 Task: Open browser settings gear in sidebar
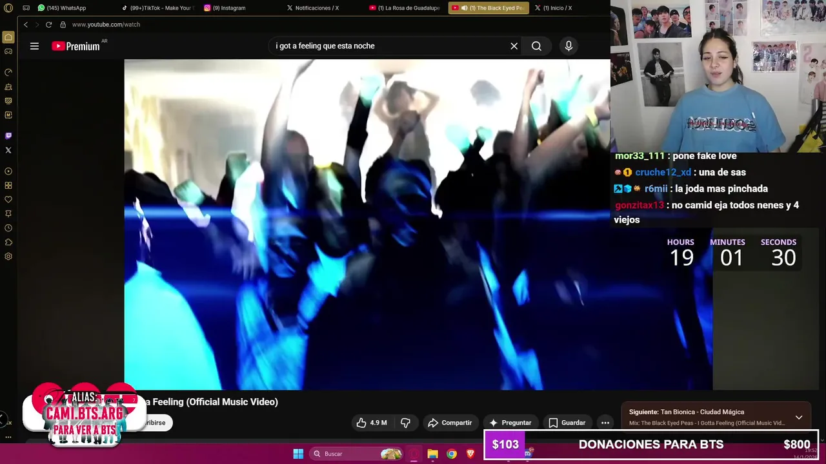[8, 256]
